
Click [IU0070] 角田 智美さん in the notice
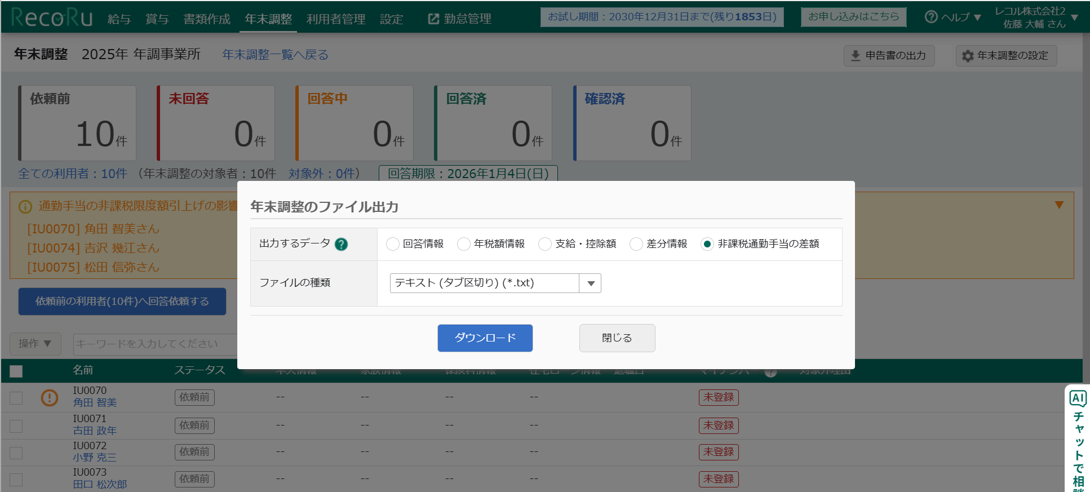pos(94,229)
